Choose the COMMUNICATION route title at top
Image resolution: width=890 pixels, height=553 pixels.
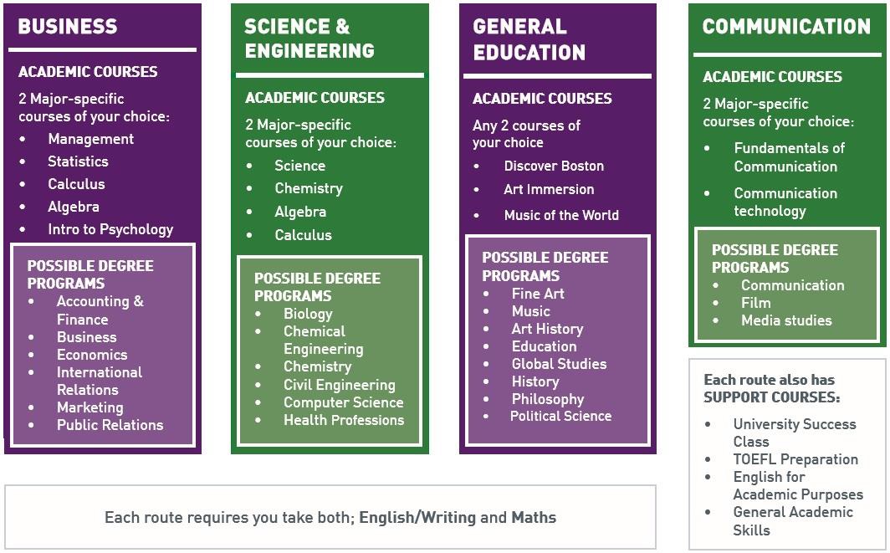coord(786,26)
